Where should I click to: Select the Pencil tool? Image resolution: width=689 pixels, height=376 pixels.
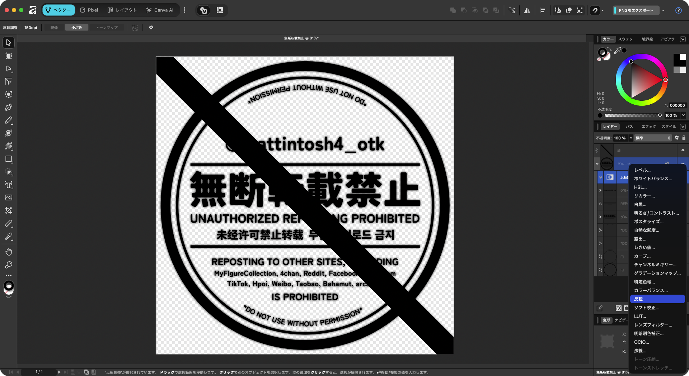(x=9, y=120)
